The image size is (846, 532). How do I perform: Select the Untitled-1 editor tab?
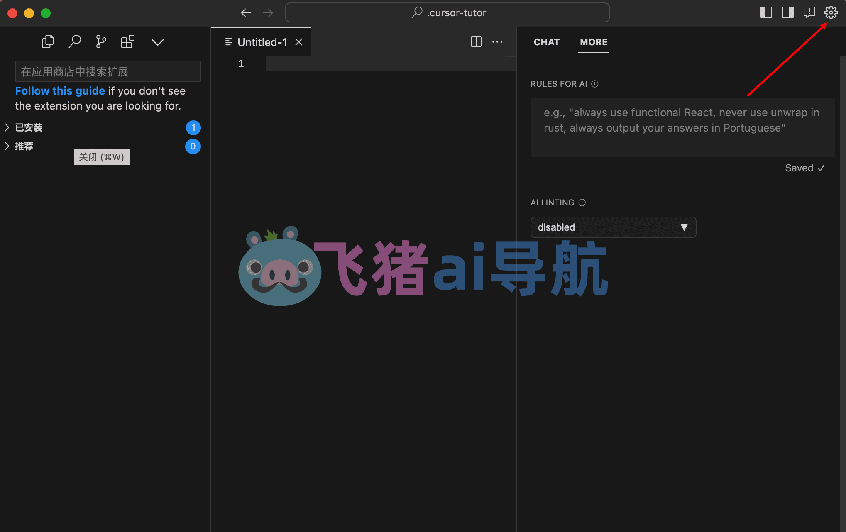(262, 42)
